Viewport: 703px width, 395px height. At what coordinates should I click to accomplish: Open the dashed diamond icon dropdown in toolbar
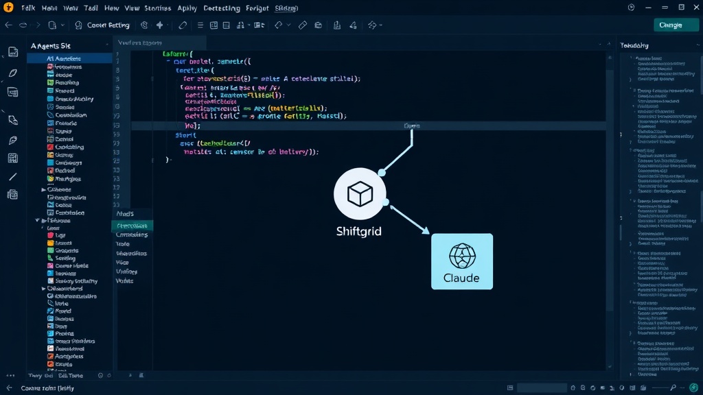tap(380, 25)
